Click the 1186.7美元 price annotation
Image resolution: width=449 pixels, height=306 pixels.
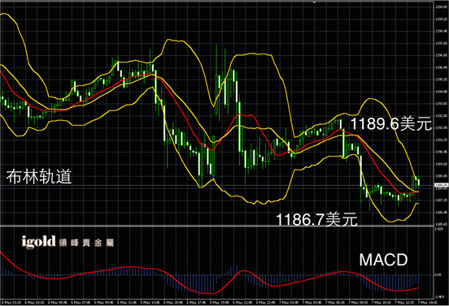point(316,219)
